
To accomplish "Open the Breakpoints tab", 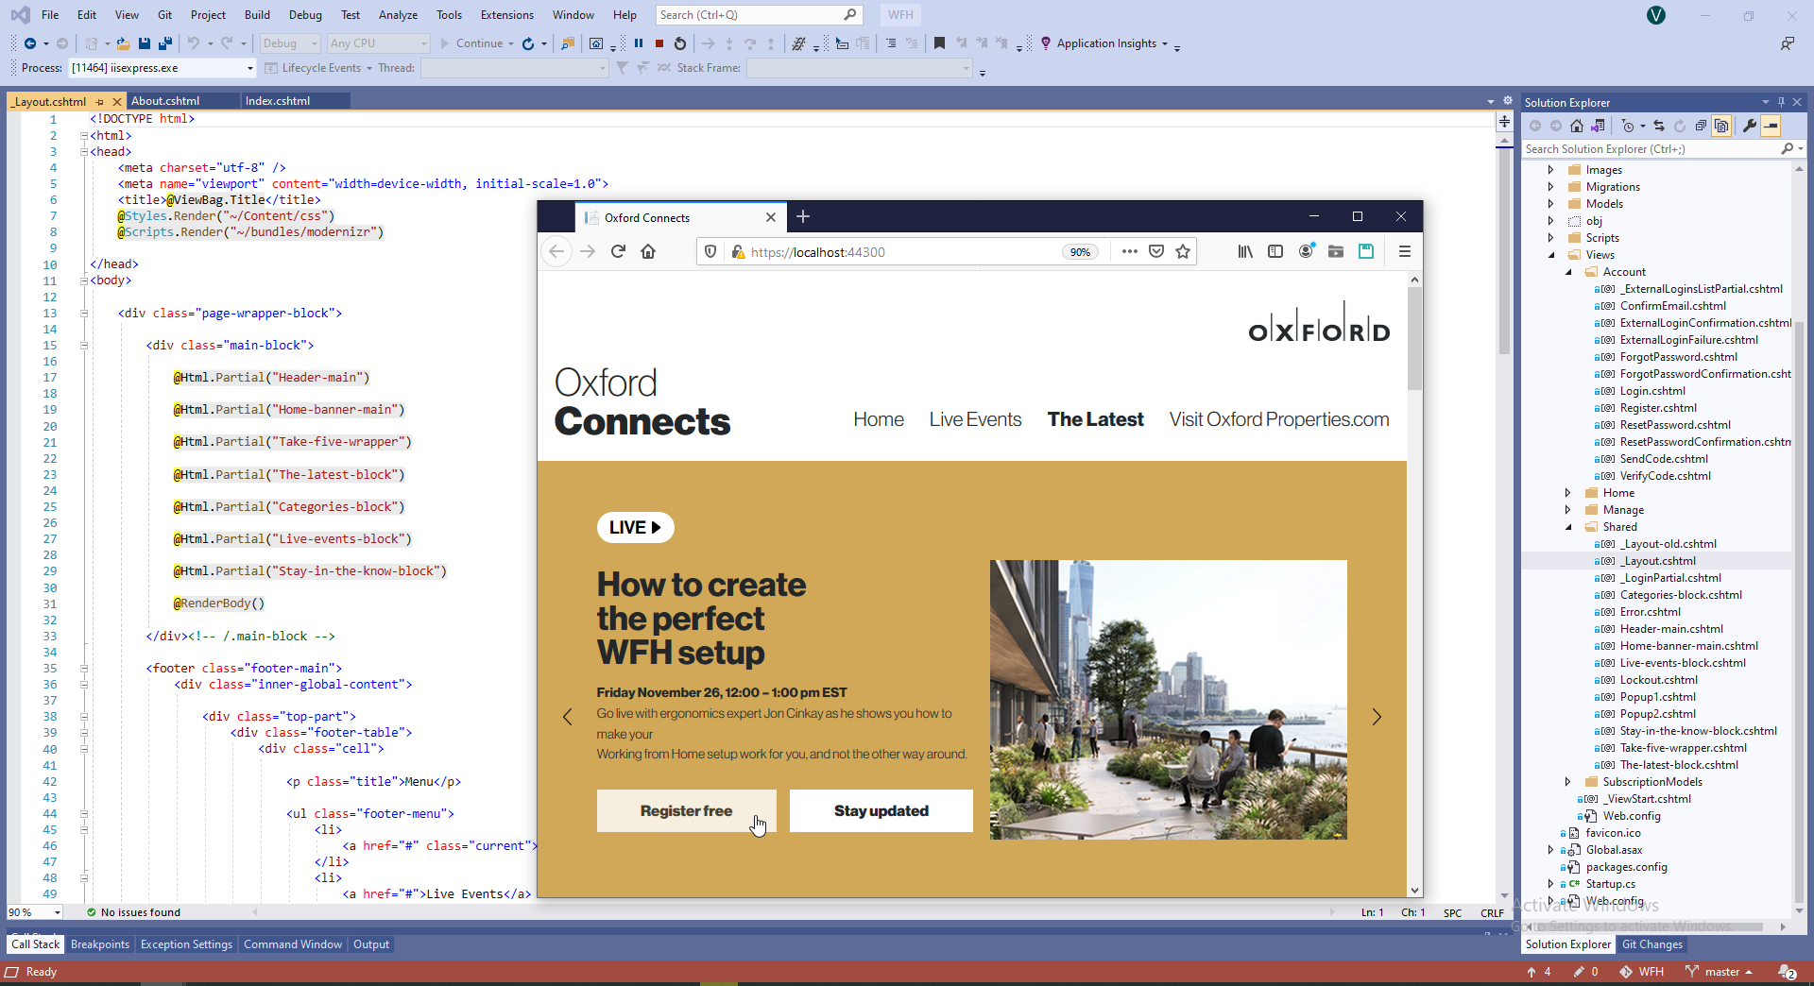I will [100, 944].
